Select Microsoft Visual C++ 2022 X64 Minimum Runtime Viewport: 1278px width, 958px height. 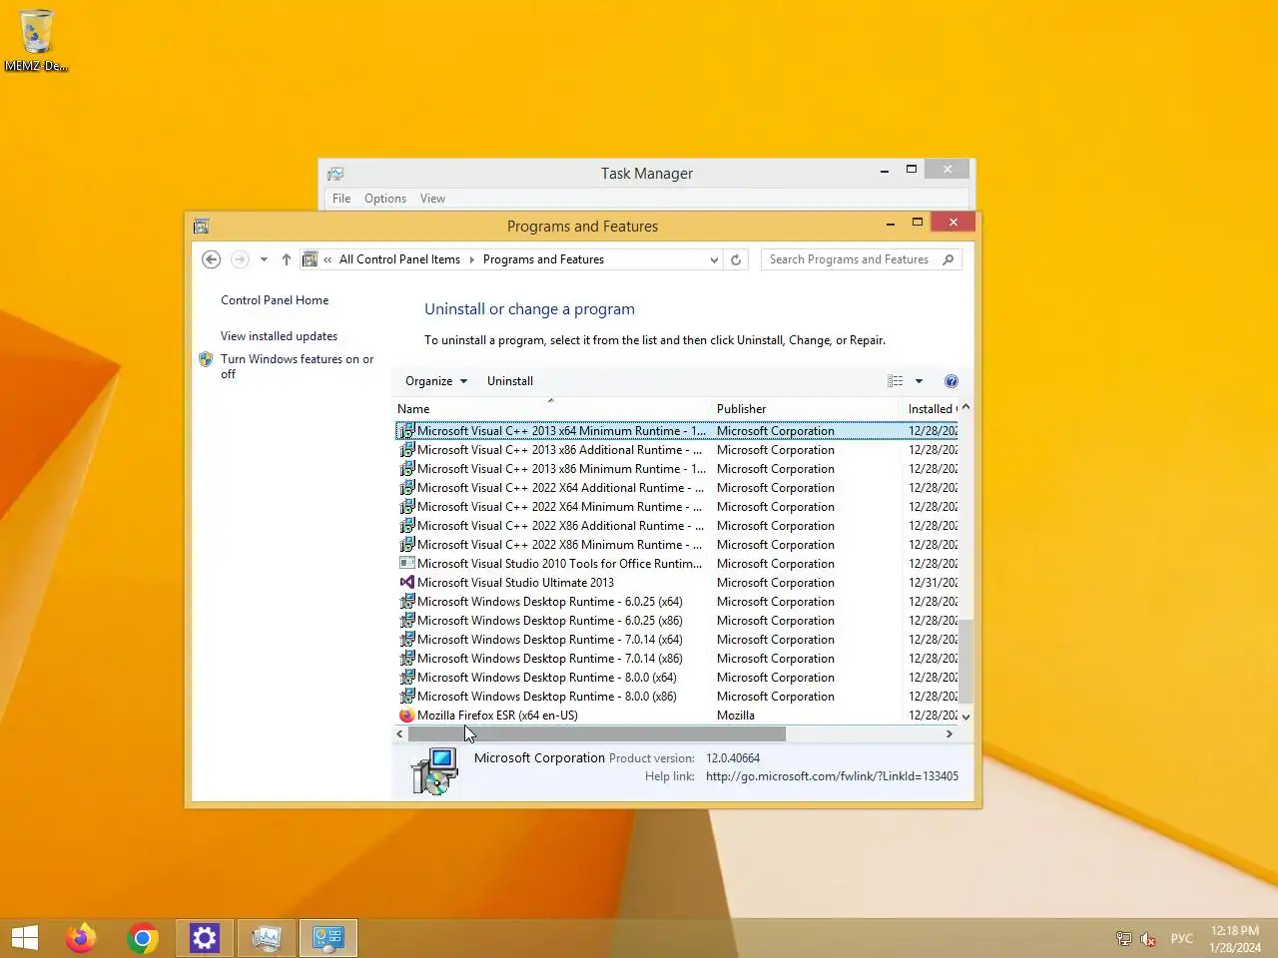677,507
